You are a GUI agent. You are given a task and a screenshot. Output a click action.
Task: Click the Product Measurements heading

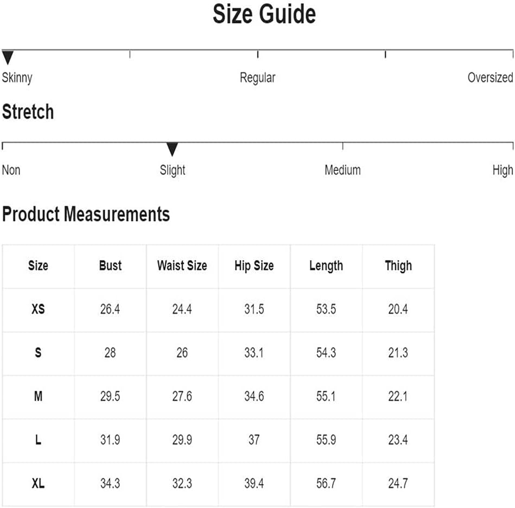click(x=86, y=214)
